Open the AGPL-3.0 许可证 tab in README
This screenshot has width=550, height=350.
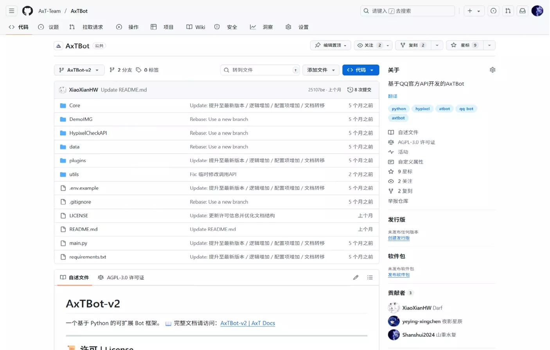(x=121, y=277)
